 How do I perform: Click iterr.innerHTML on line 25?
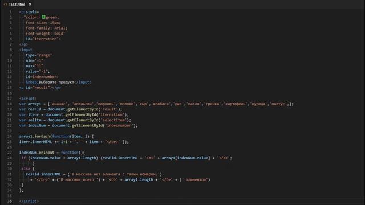[x=35, y=142]
